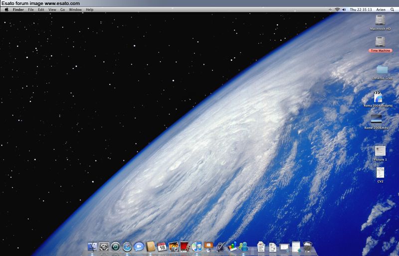399x256 pixels.
Task: Open iPhoto from the Dock
Action: (174, 247)
